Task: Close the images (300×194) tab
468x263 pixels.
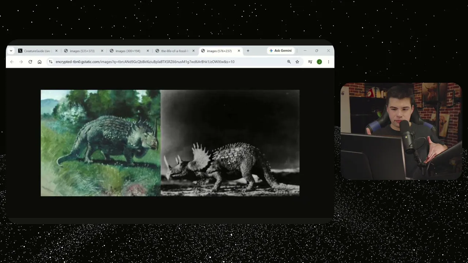Action: [x=148, y=51]
